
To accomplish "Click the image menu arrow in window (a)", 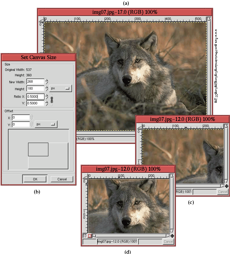I will 41,20.
